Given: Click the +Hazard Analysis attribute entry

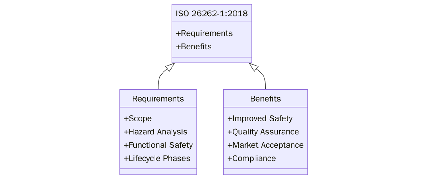Looking at the screenshot, I should tap(155, 132).
